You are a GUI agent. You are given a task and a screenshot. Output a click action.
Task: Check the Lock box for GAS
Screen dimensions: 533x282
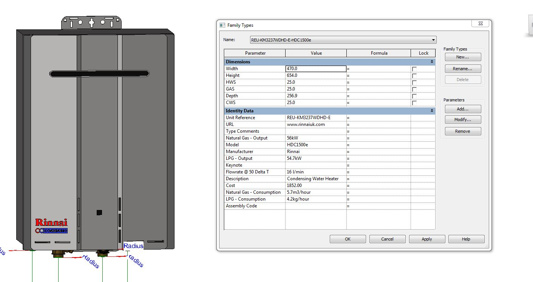click(414, 89)
